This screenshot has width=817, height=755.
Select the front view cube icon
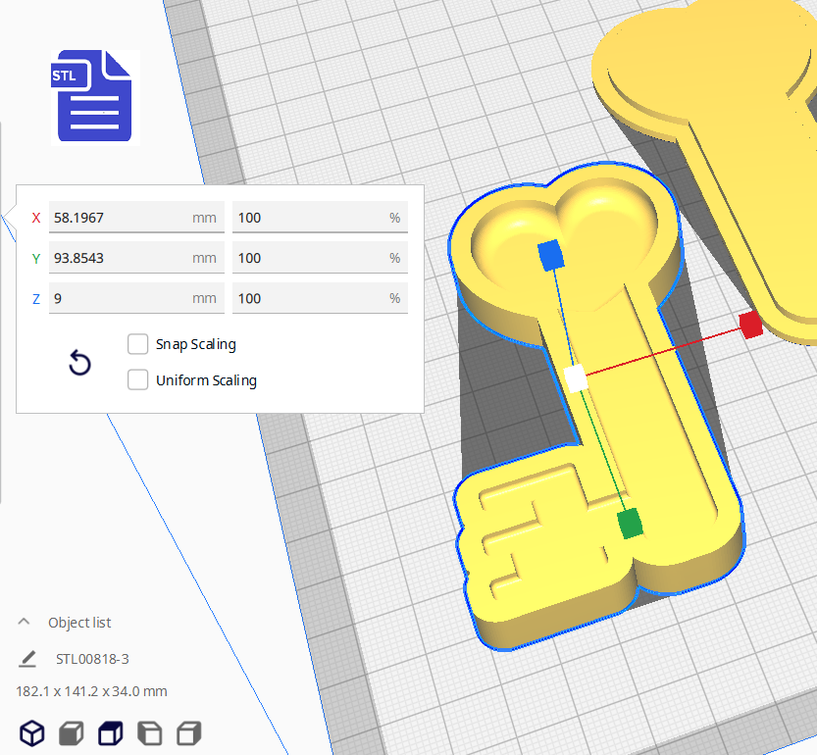71,731
